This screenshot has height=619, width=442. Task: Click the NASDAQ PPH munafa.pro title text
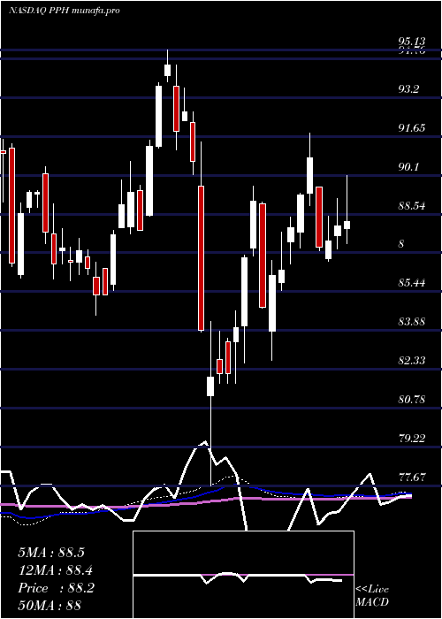point(65,11)
